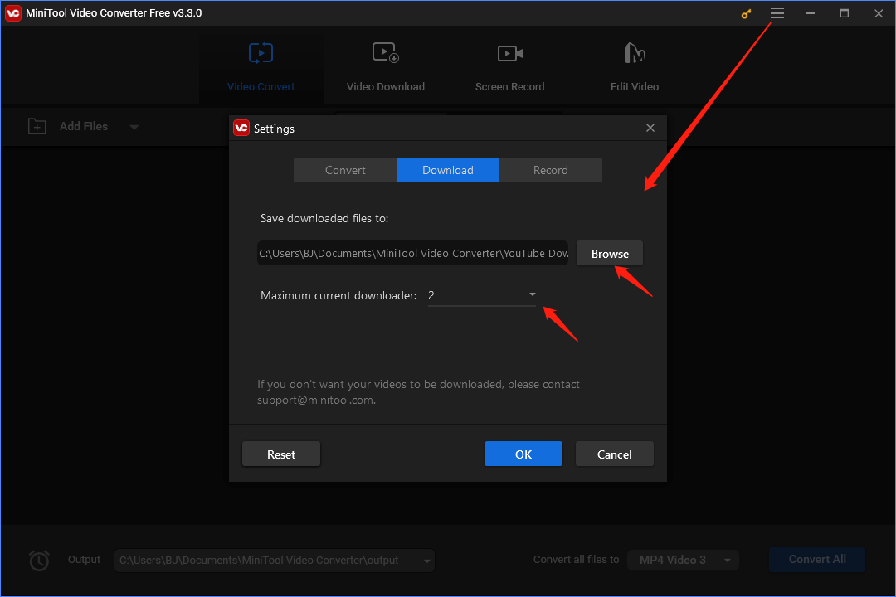Minimize the MiniTool window
Image resolution: width=896 pixels, height=597 pixels.
(x=811, y=13)
